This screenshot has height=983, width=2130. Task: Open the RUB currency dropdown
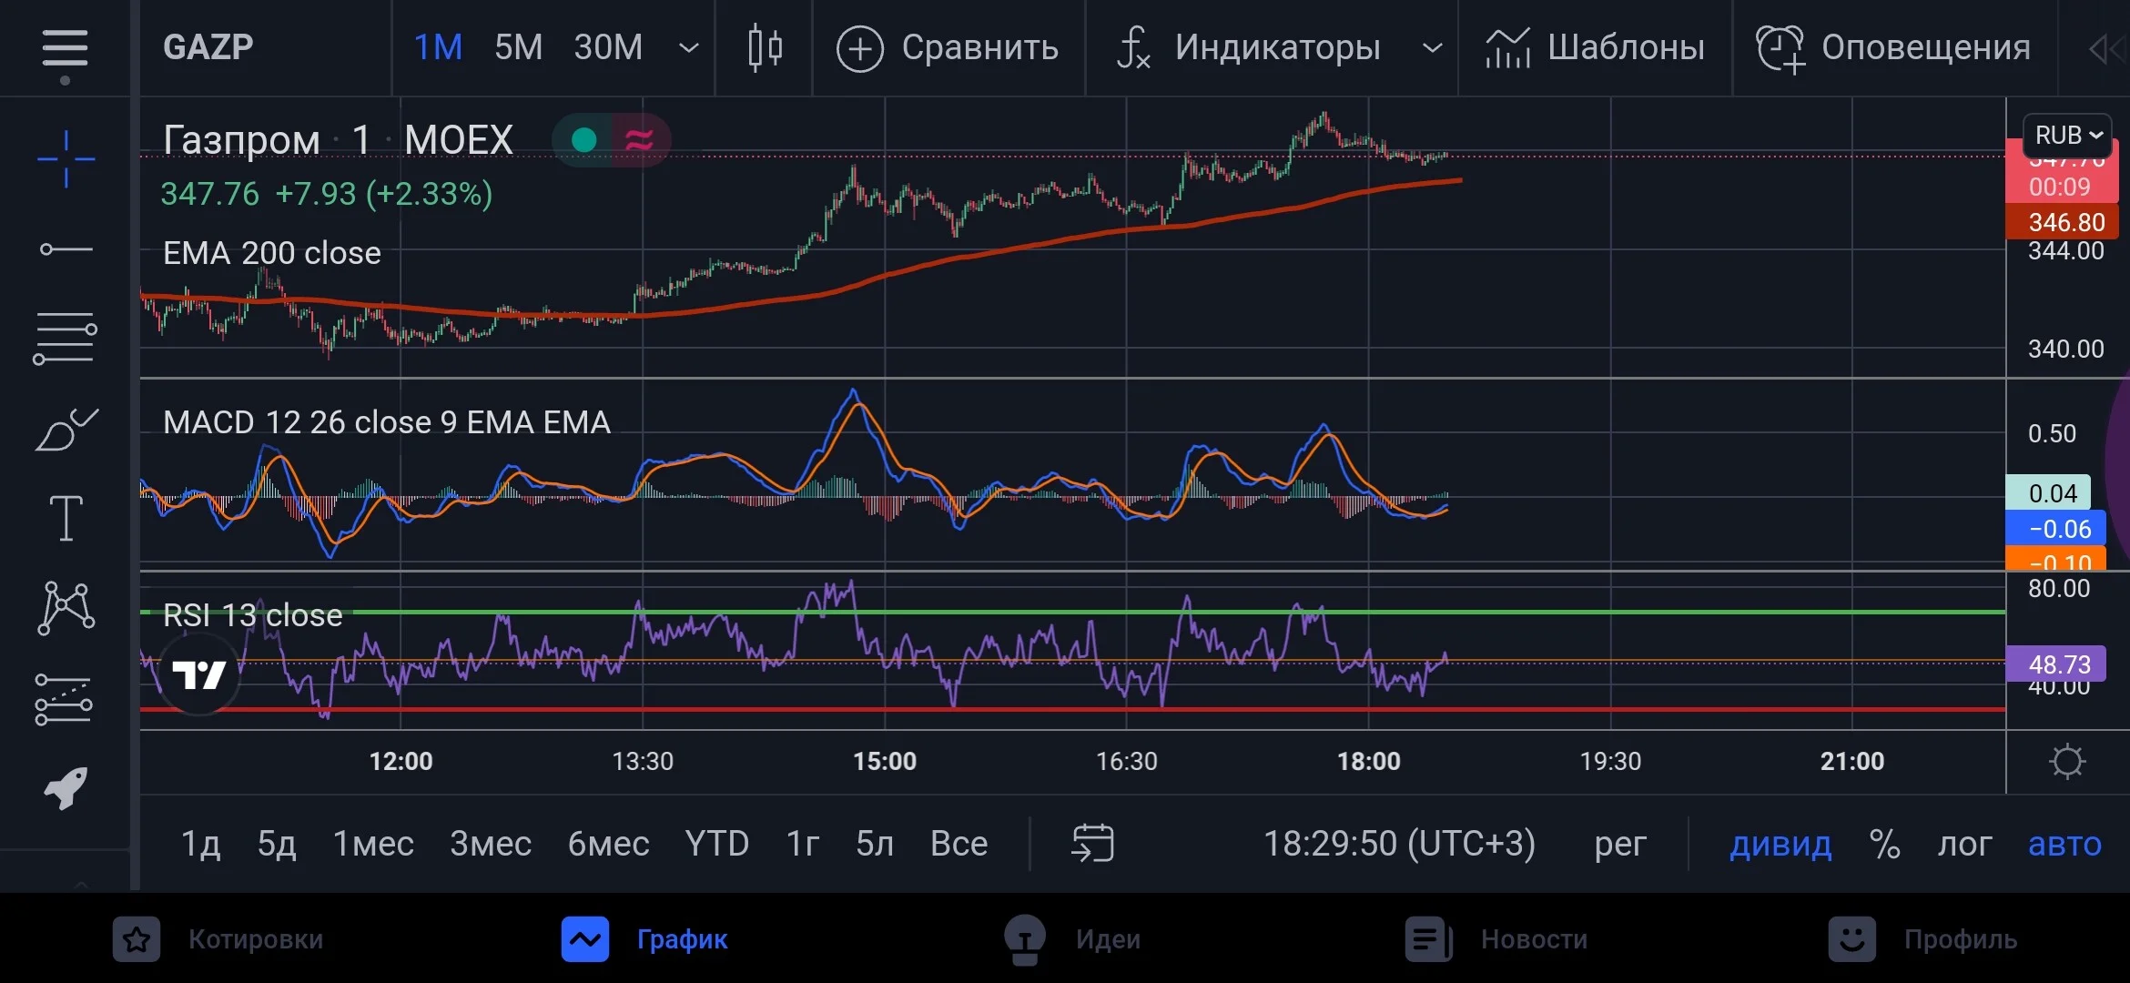point(2067,136)
